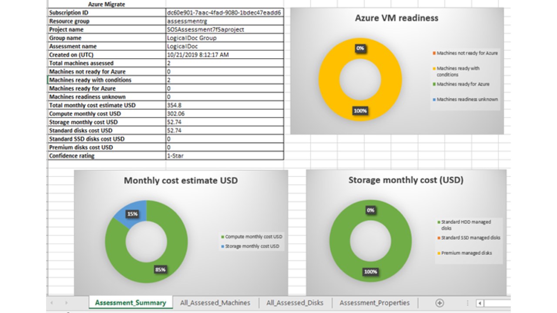Select the Subscription ID value cell

225,13
